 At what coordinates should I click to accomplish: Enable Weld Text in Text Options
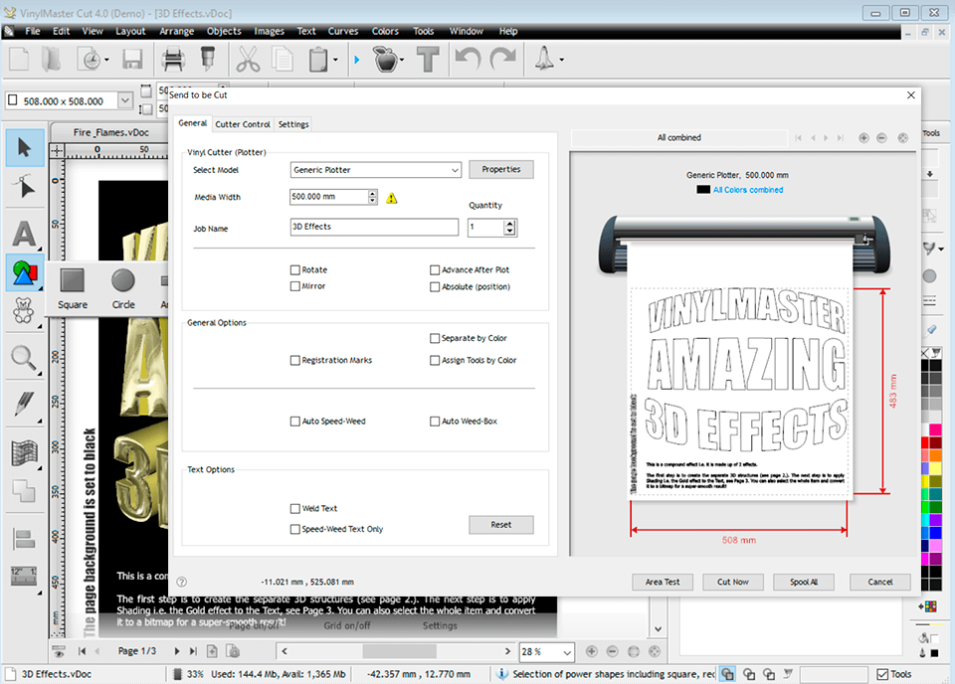point(294,507)
